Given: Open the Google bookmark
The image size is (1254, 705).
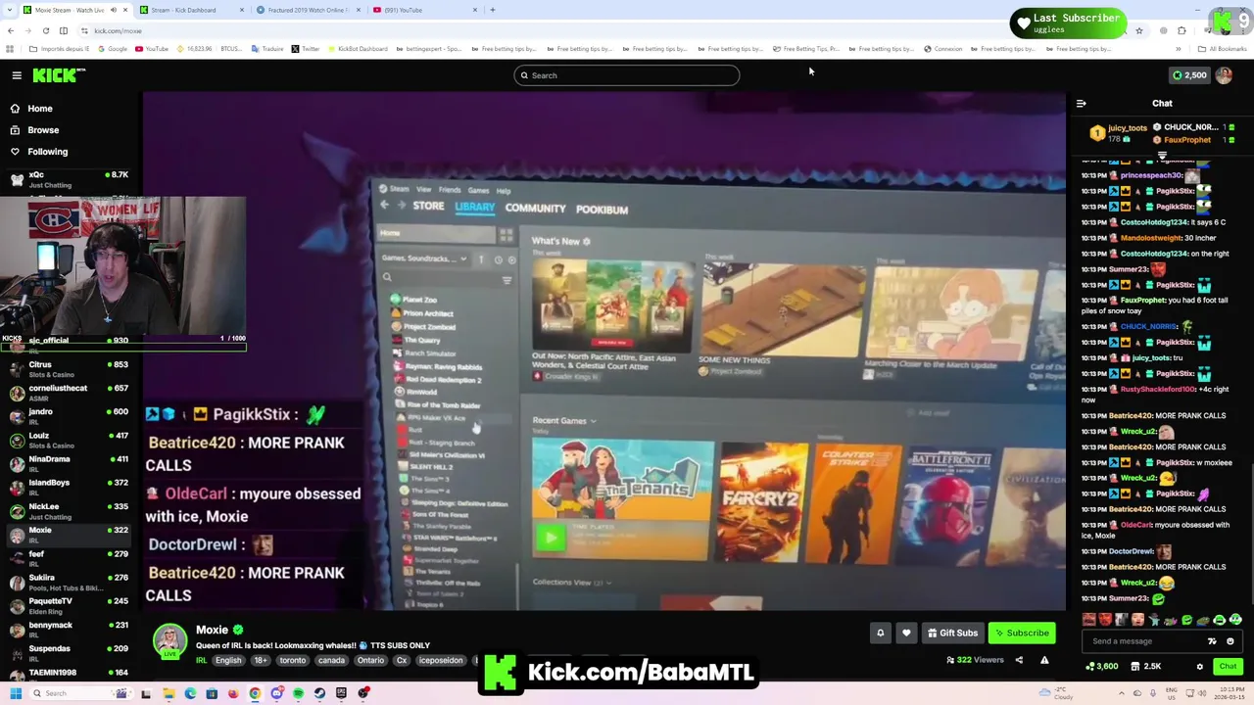Looking at the screenshot, I should [x=113, y=49].
